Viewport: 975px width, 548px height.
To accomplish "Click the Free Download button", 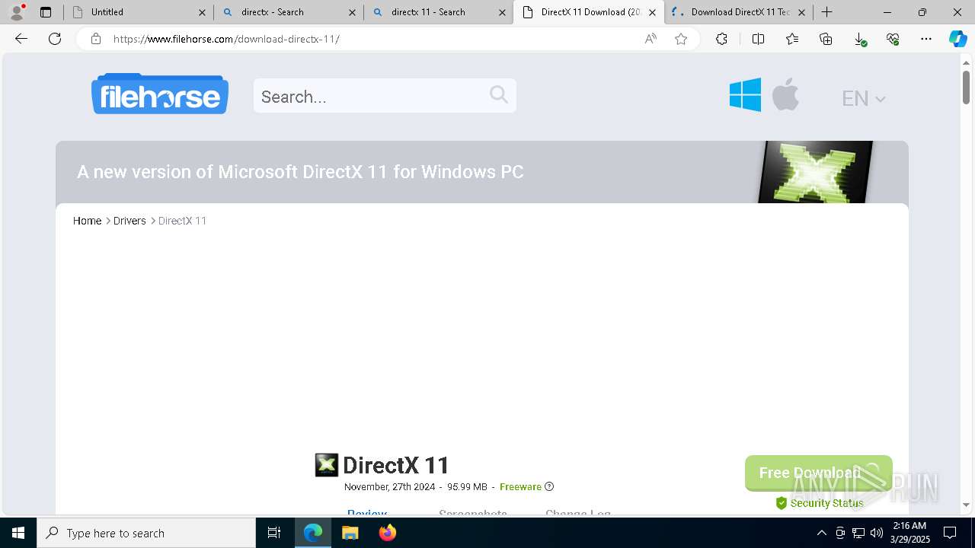I will [x=818, y=473].
